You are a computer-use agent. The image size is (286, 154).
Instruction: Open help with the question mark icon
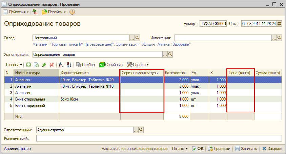tap(72, 12)
